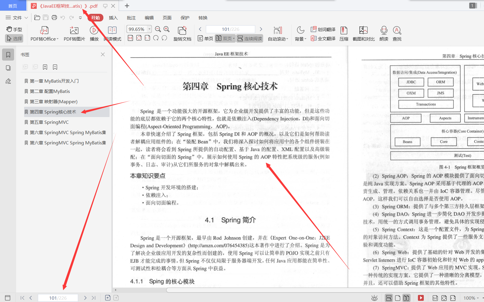484x302 pixels.
Task: Toggle eye protection mode icon
Action: click(374, 298)
